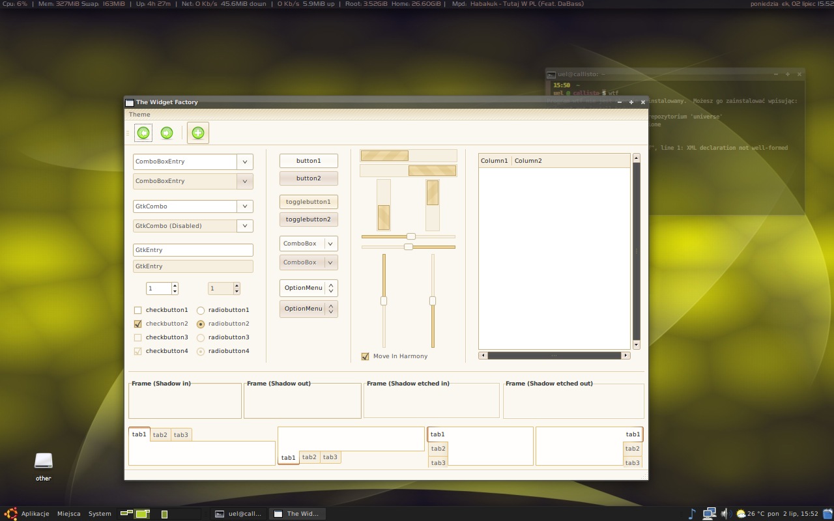Screen dimensions: 834x521
Task: Click the Widget Factory title bar window icon
Action: pyautogui.click(x=130, y=102)
